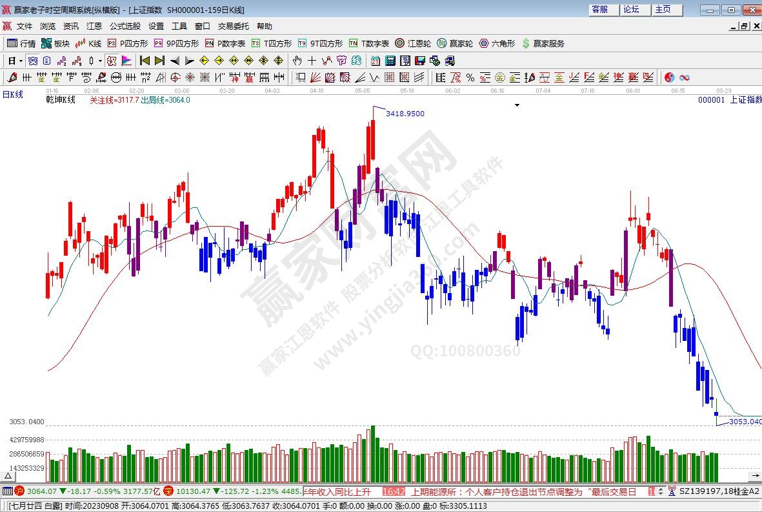The height and width of the screenshot is (512, 762).
Task: Click the 客服 button in title bar
Action: click(599, 9)
